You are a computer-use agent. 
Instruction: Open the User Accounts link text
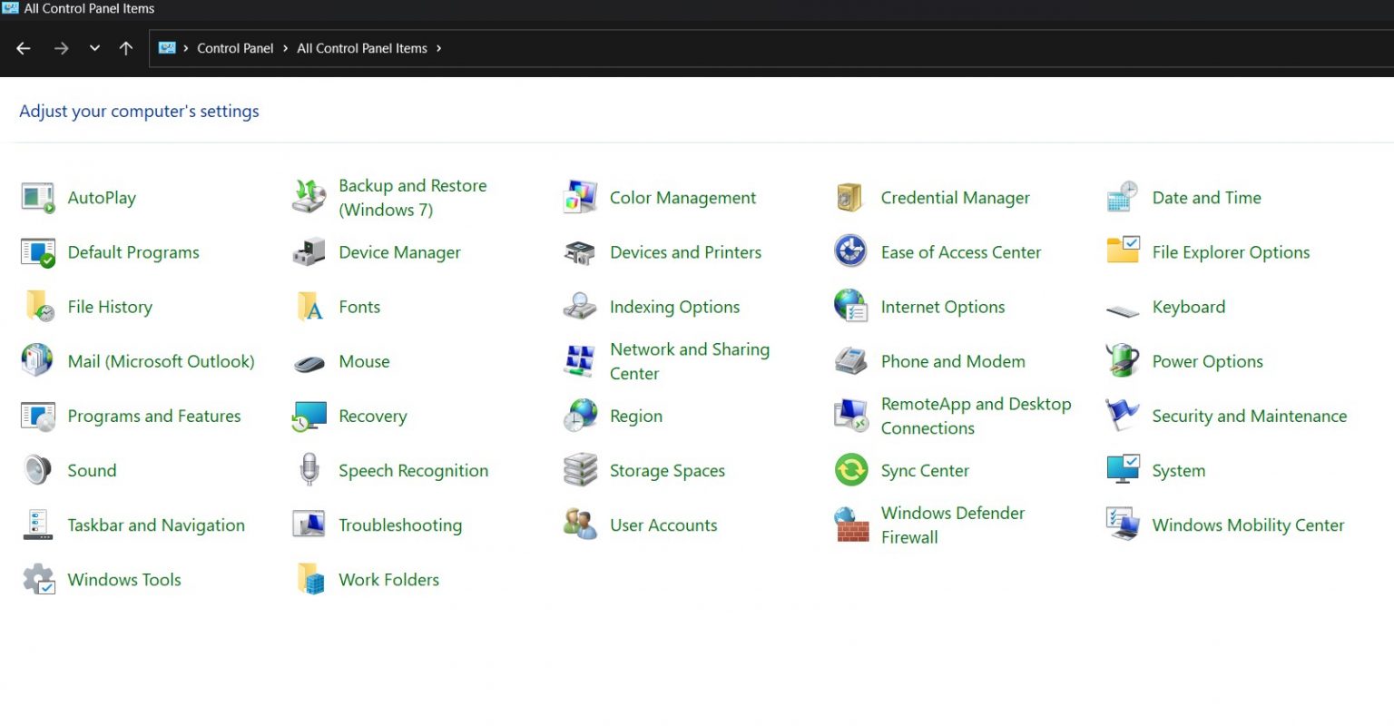[663, 525]
